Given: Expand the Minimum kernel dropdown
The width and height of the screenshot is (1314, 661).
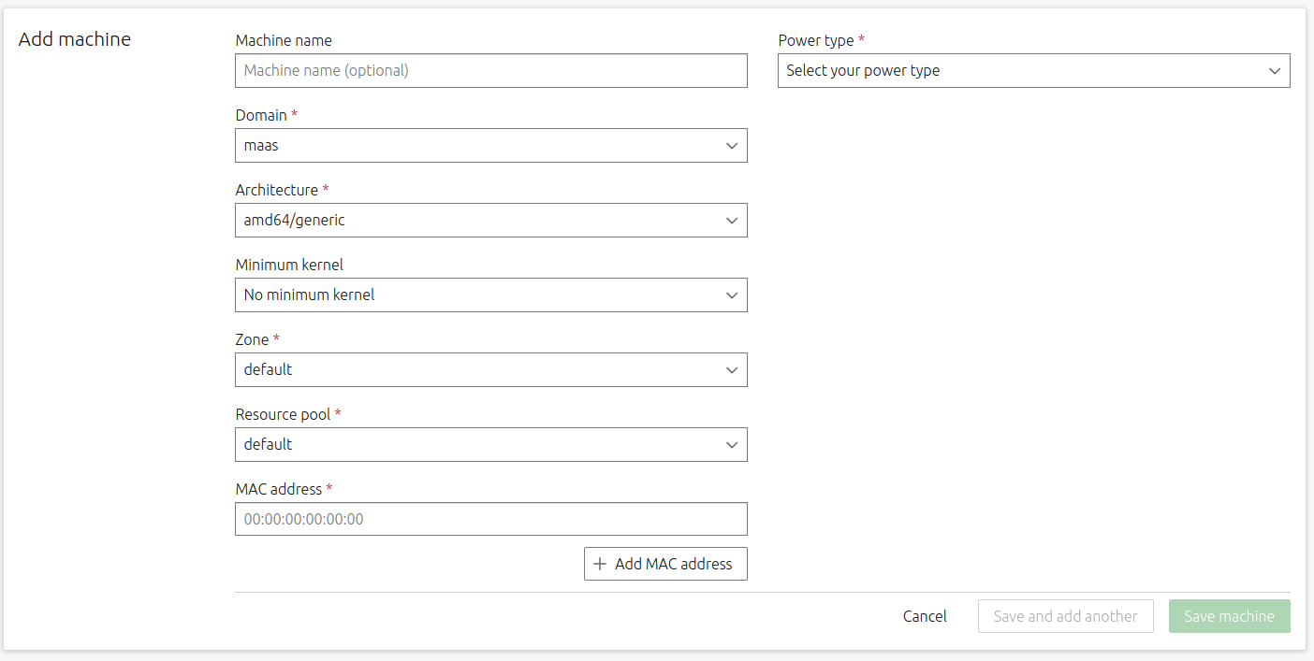Looking at the screenshot, I should (491, 295).
